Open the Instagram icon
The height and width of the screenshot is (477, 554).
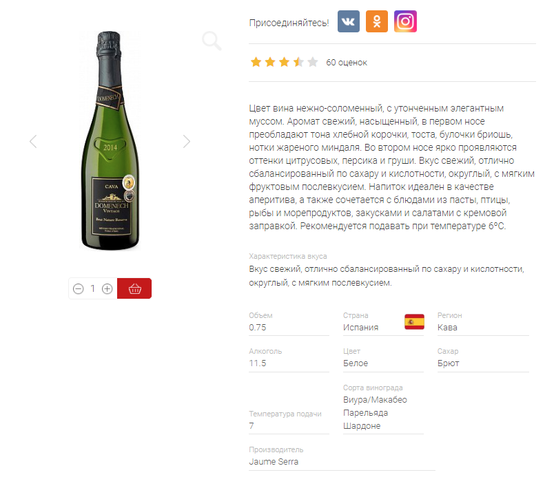coord(405,21)
